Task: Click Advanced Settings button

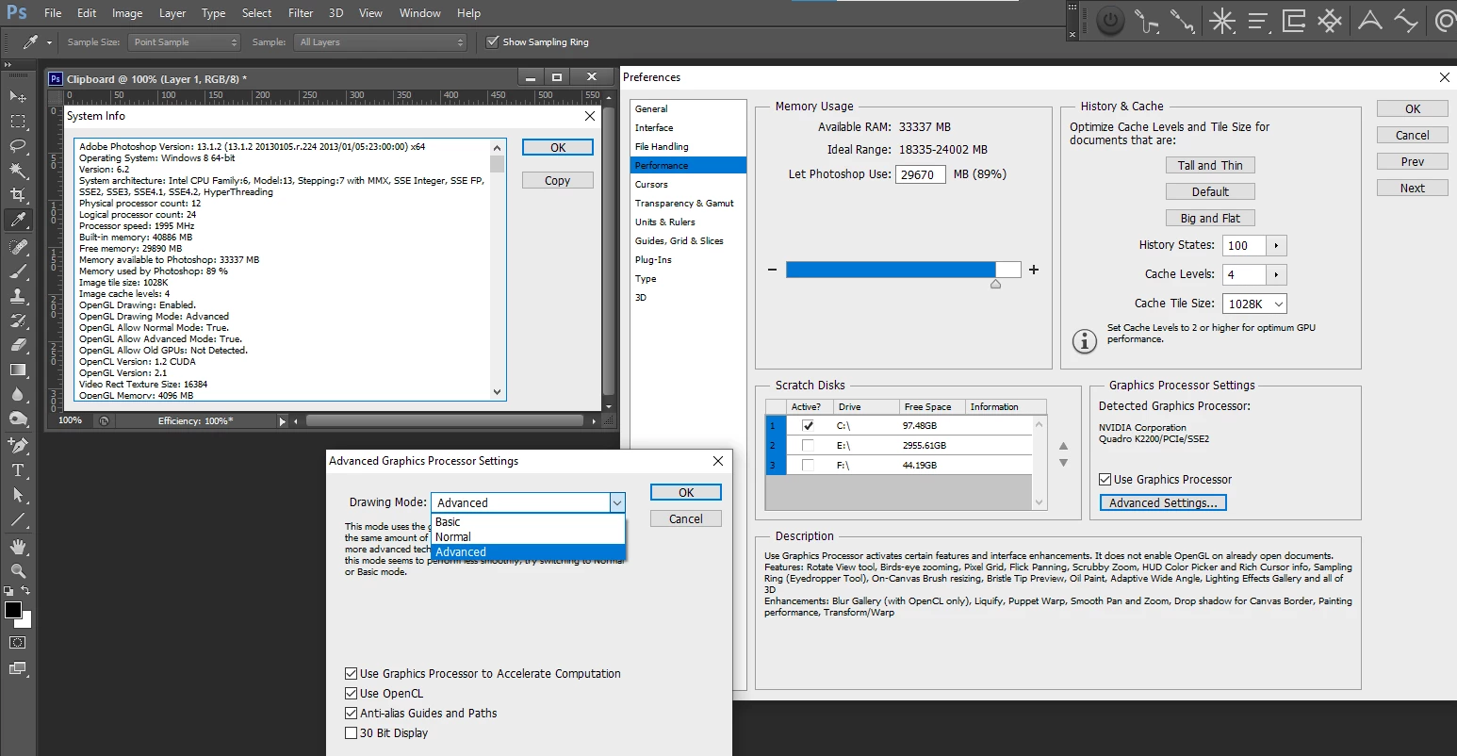Action: tap(1163, 502)
